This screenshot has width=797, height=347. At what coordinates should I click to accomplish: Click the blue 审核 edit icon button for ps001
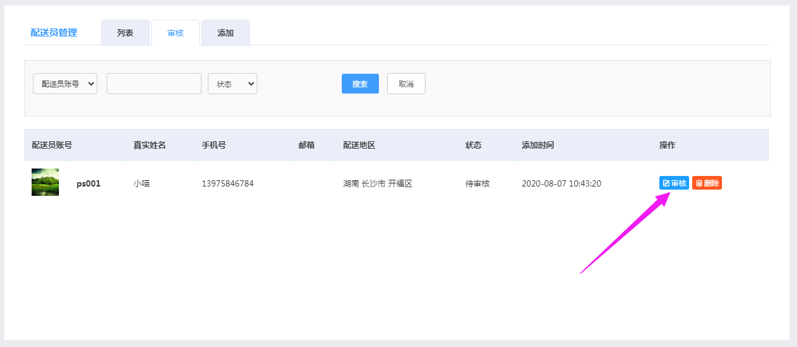click(x=674, y=183)
